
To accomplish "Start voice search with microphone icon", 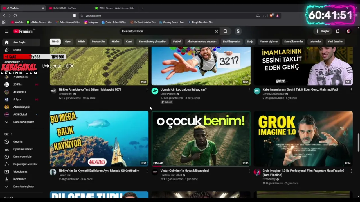I will coord(238,31).
